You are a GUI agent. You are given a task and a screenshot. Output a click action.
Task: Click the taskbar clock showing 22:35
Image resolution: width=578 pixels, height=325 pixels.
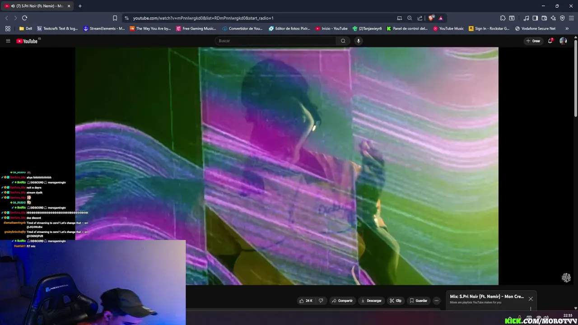coord(568,316)
